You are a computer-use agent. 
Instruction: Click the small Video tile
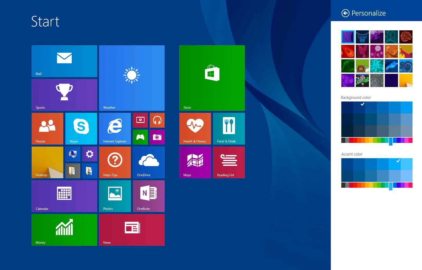140,120
